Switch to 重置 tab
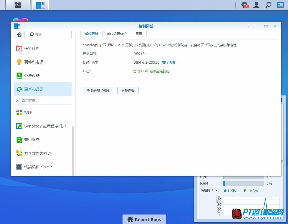The image size is (288, 224). click(139, 34)
